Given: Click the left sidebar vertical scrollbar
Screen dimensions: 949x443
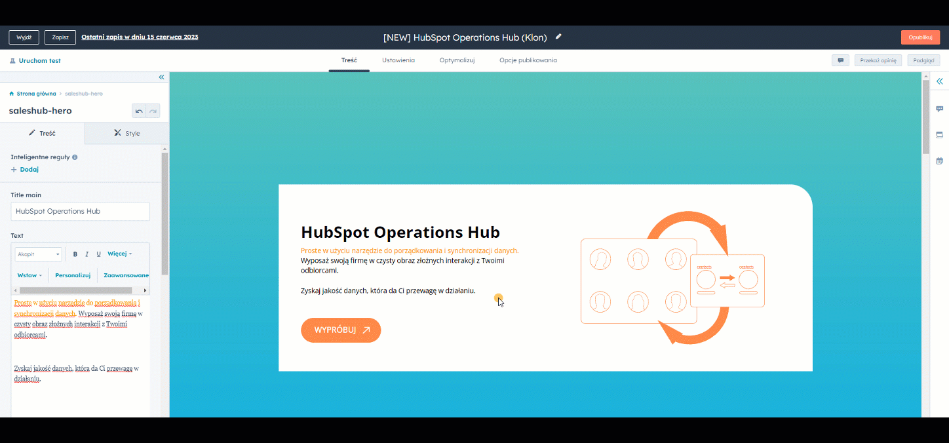Looking at the screenshot, I should 165,213.
